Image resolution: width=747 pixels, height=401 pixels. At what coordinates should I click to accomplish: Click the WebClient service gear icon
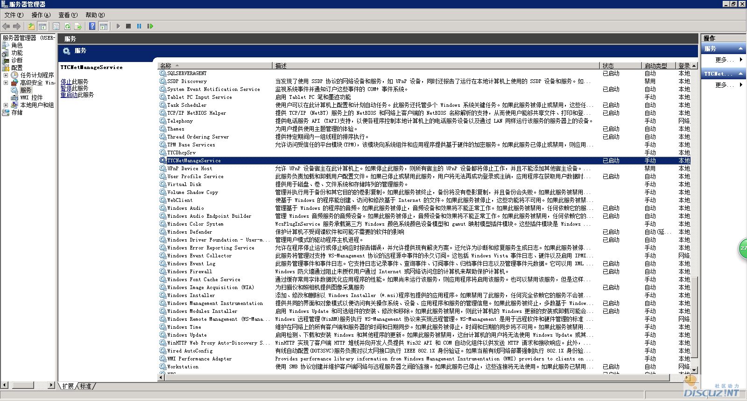click(x=162, y=200)
